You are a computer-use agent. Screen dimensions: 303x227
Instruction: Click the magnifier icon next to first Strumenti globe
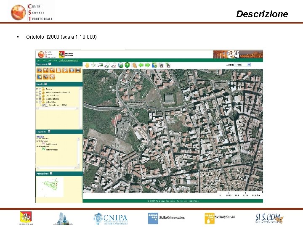[x=46, y=71]
